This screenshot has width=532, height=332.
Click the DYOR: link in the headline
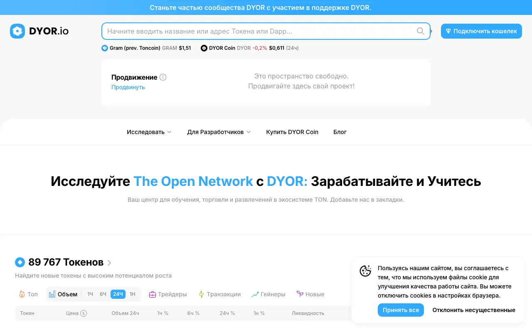(x=287, y=181)
